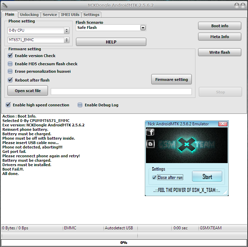Enable MD5 checsum flash check

click(10, 64)
